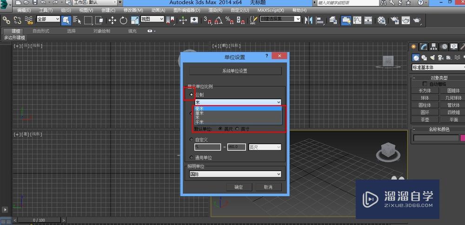Pick 厘米 from the metric unit list
The height and width of the screenshot is (225, 465).
238,113
